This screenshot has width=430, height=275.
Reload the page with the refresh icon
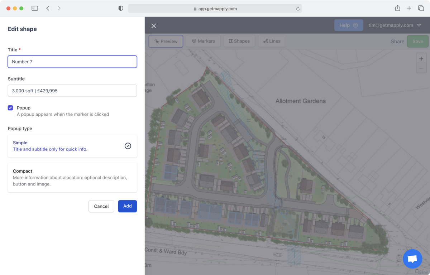click(297, 8)
